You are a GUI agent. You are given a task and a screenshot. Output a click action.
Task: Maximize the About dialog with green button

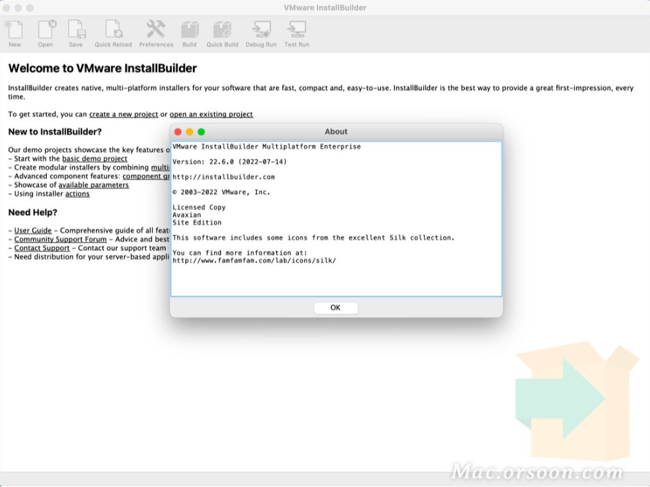pos(201,131)
